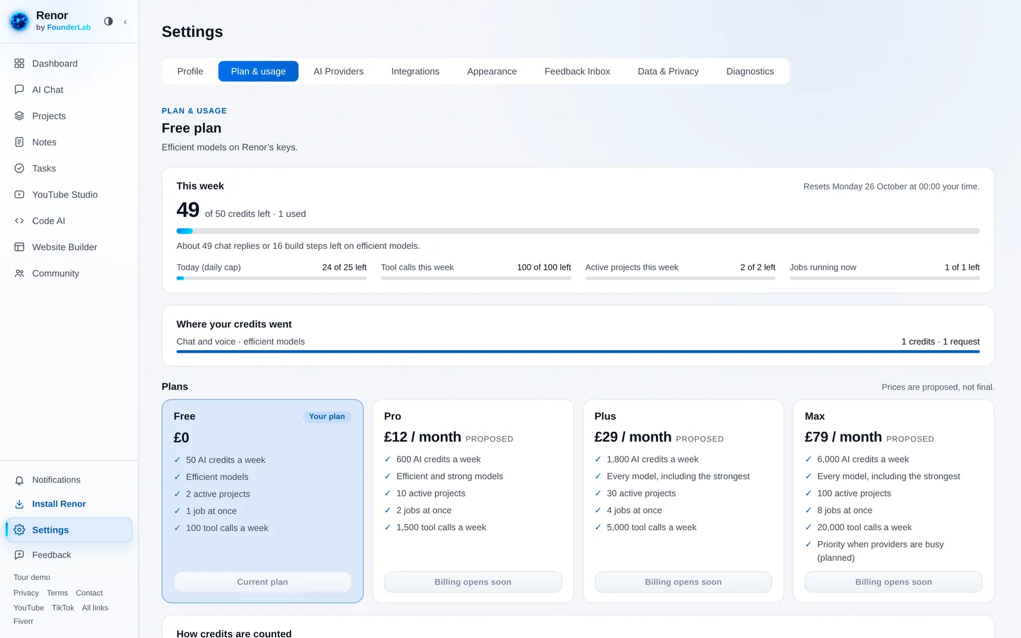Open the AI Providers tab
1021x638 pixels.
click(x=338, y=71)
